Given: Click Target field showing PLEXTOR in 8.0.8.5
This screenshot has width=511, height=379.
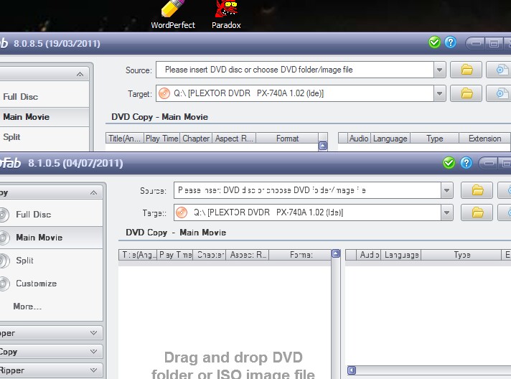Looking at the screenshot, I should click(295, 93).
